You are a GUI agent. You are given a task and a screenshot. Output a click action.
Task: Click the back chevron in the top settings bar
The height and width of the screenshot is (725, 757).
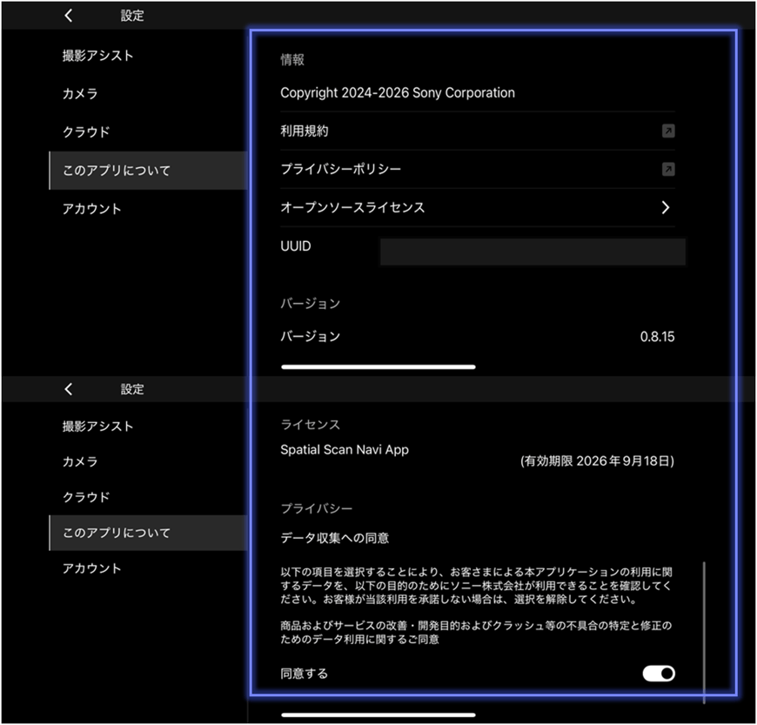68,15
